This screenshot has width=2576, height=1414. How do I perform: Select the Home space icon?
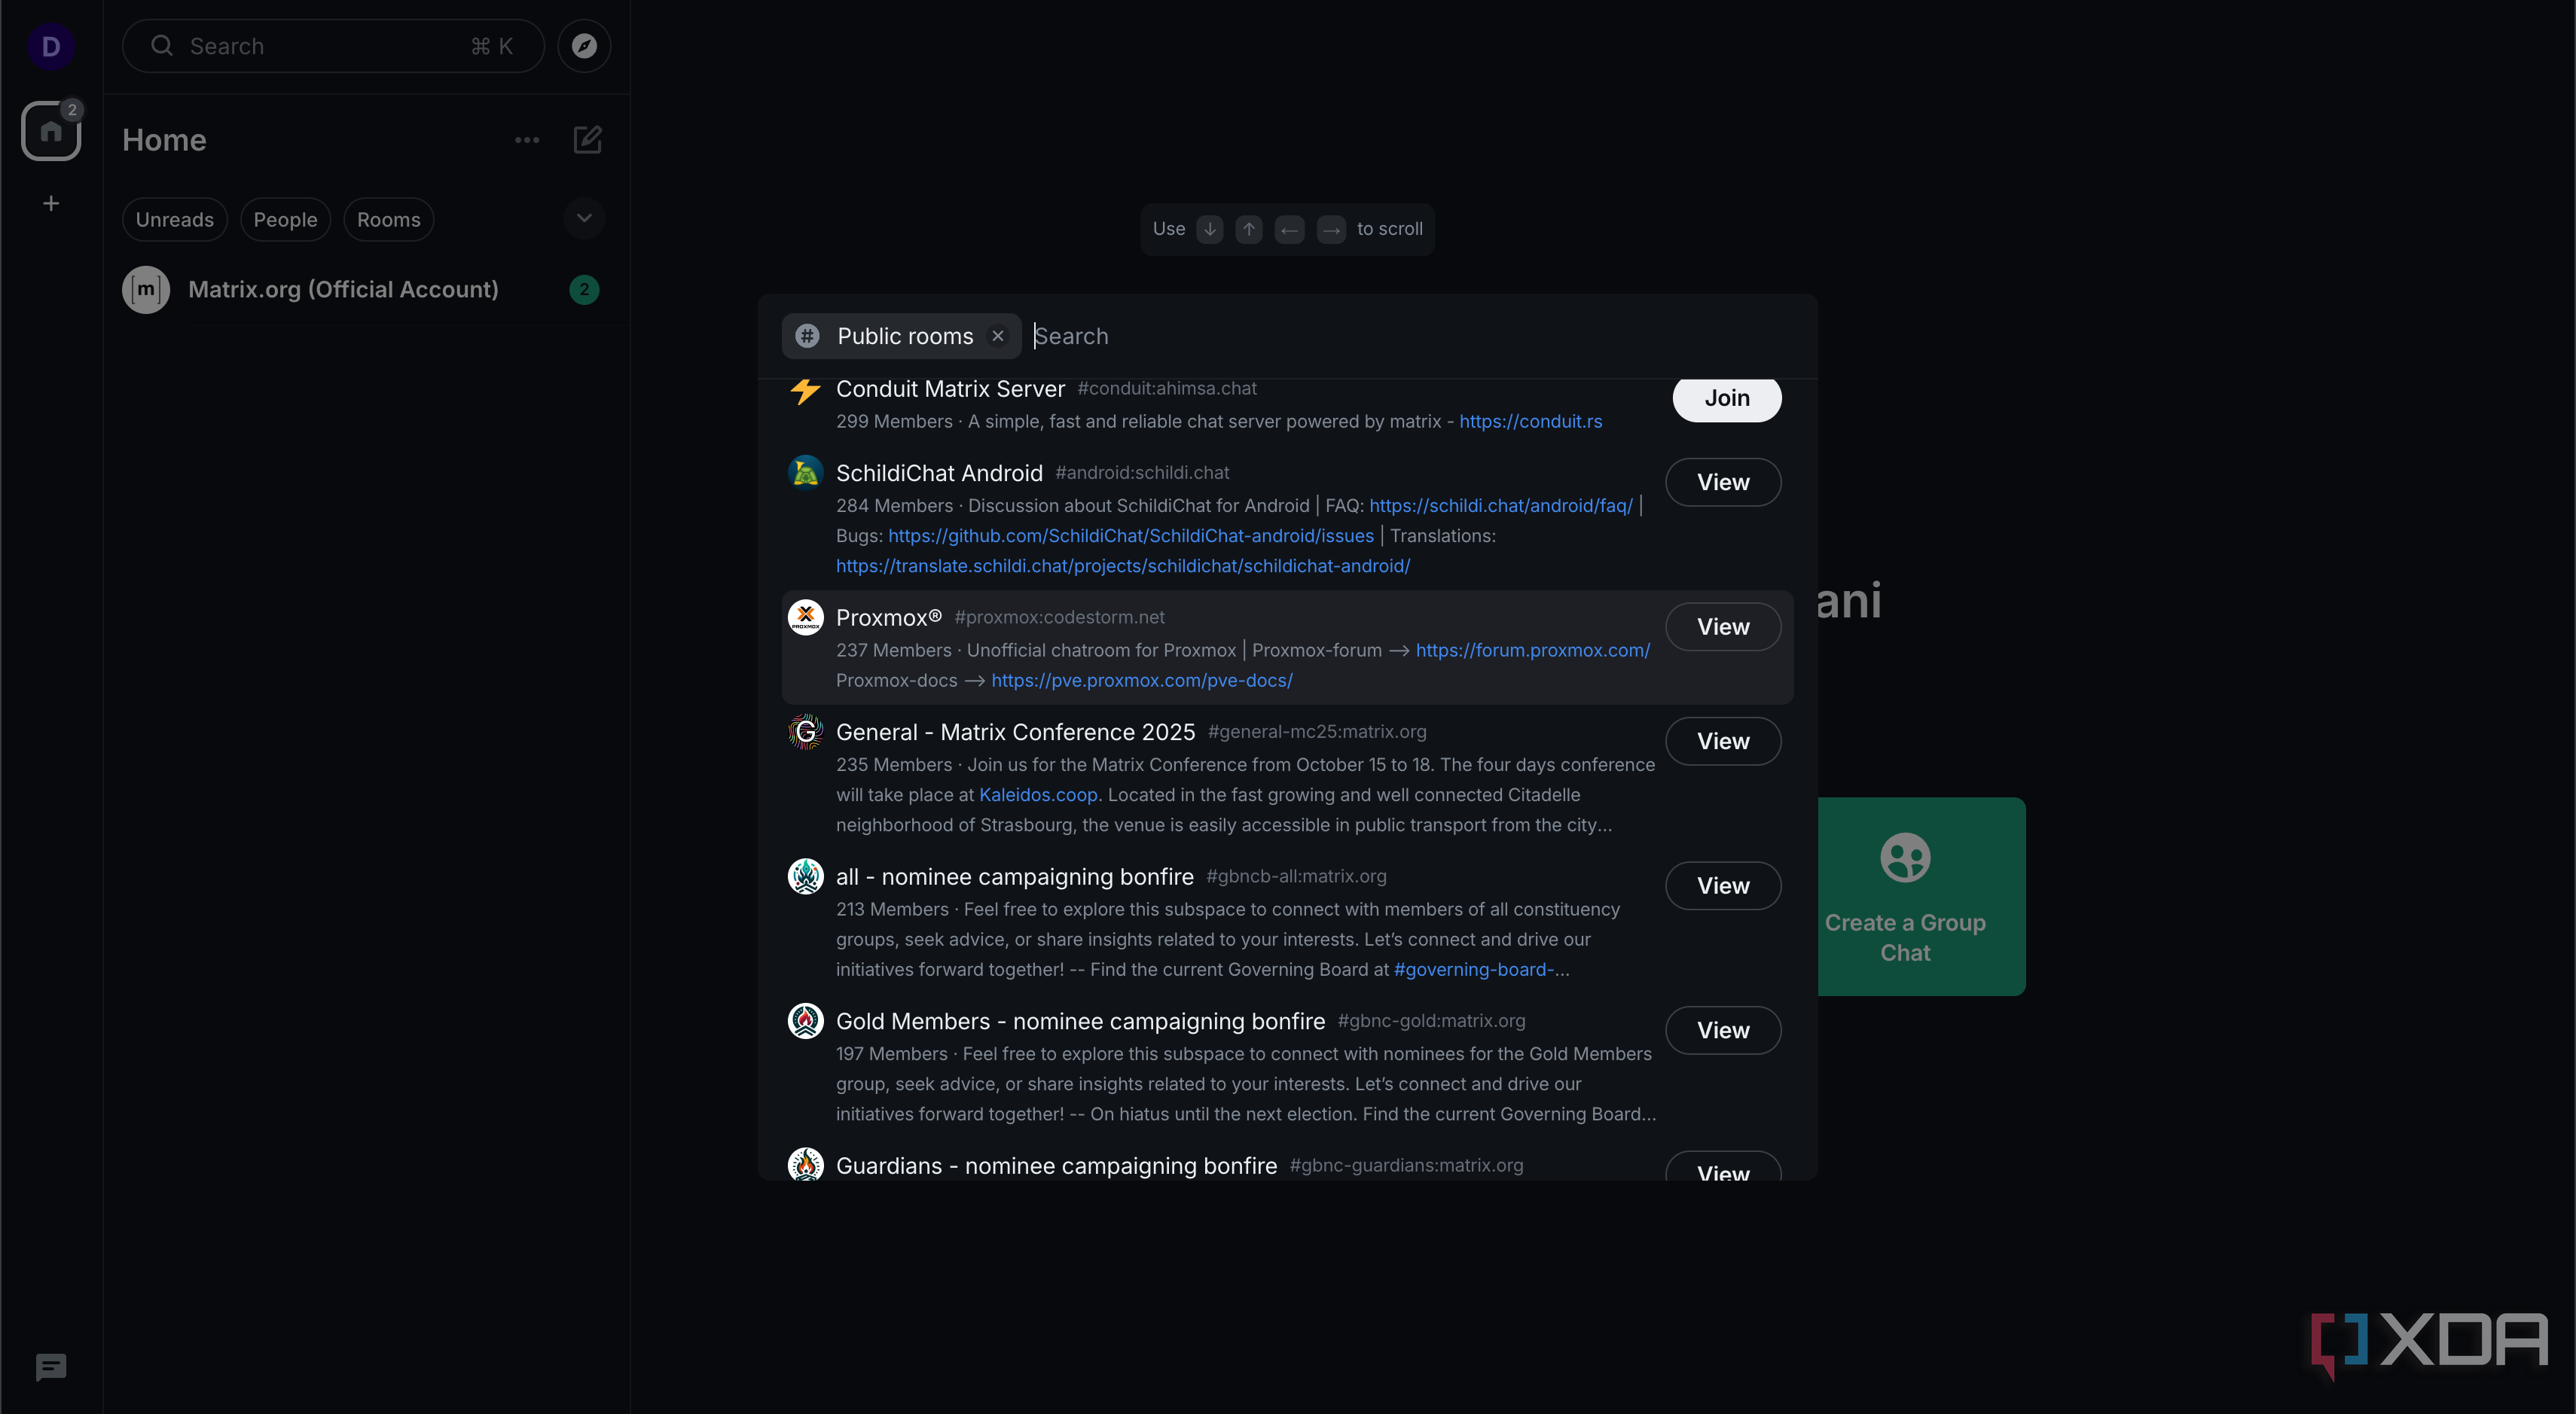51,131
